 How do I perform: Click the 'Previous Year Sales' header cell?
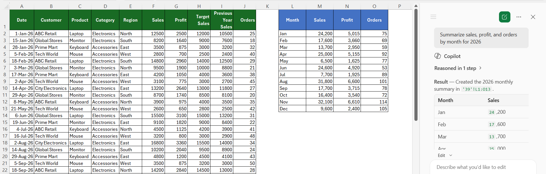[222, 20]
